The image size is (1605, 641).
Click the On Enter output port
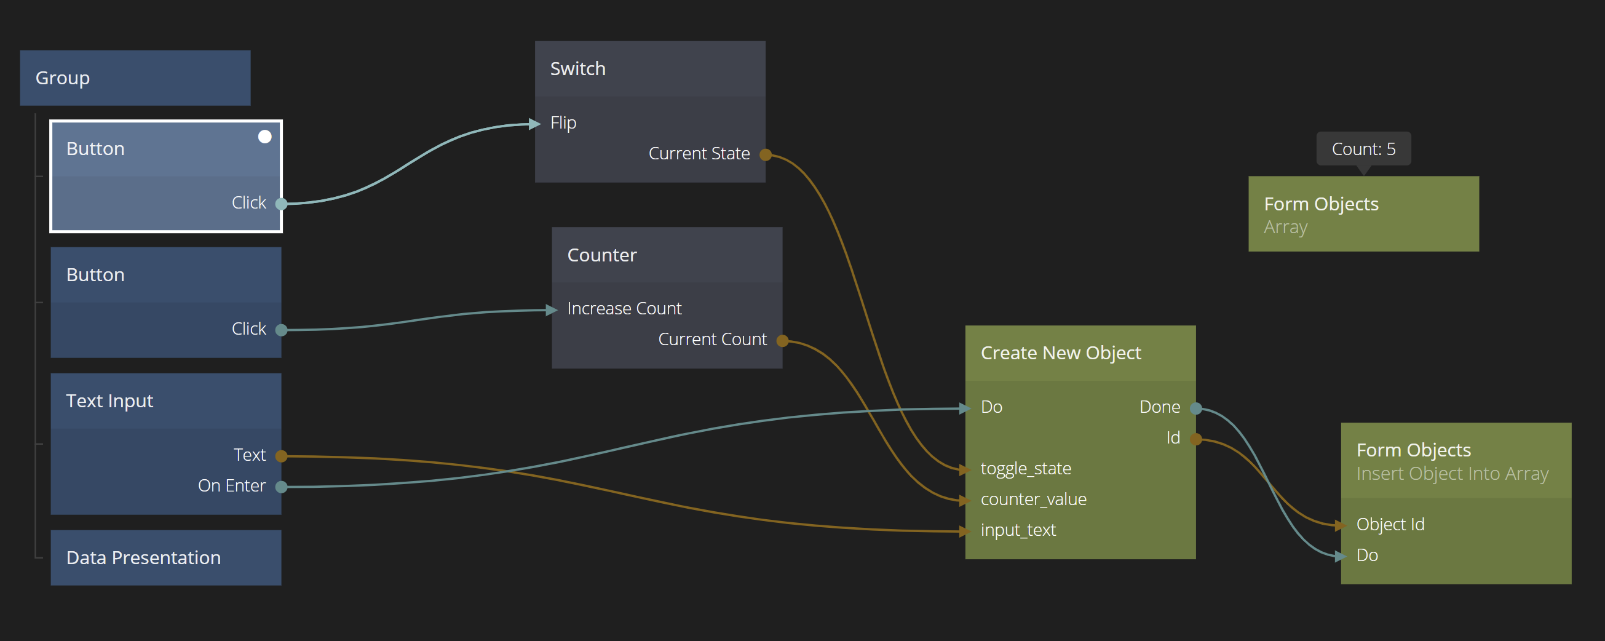tap(281, 487)
